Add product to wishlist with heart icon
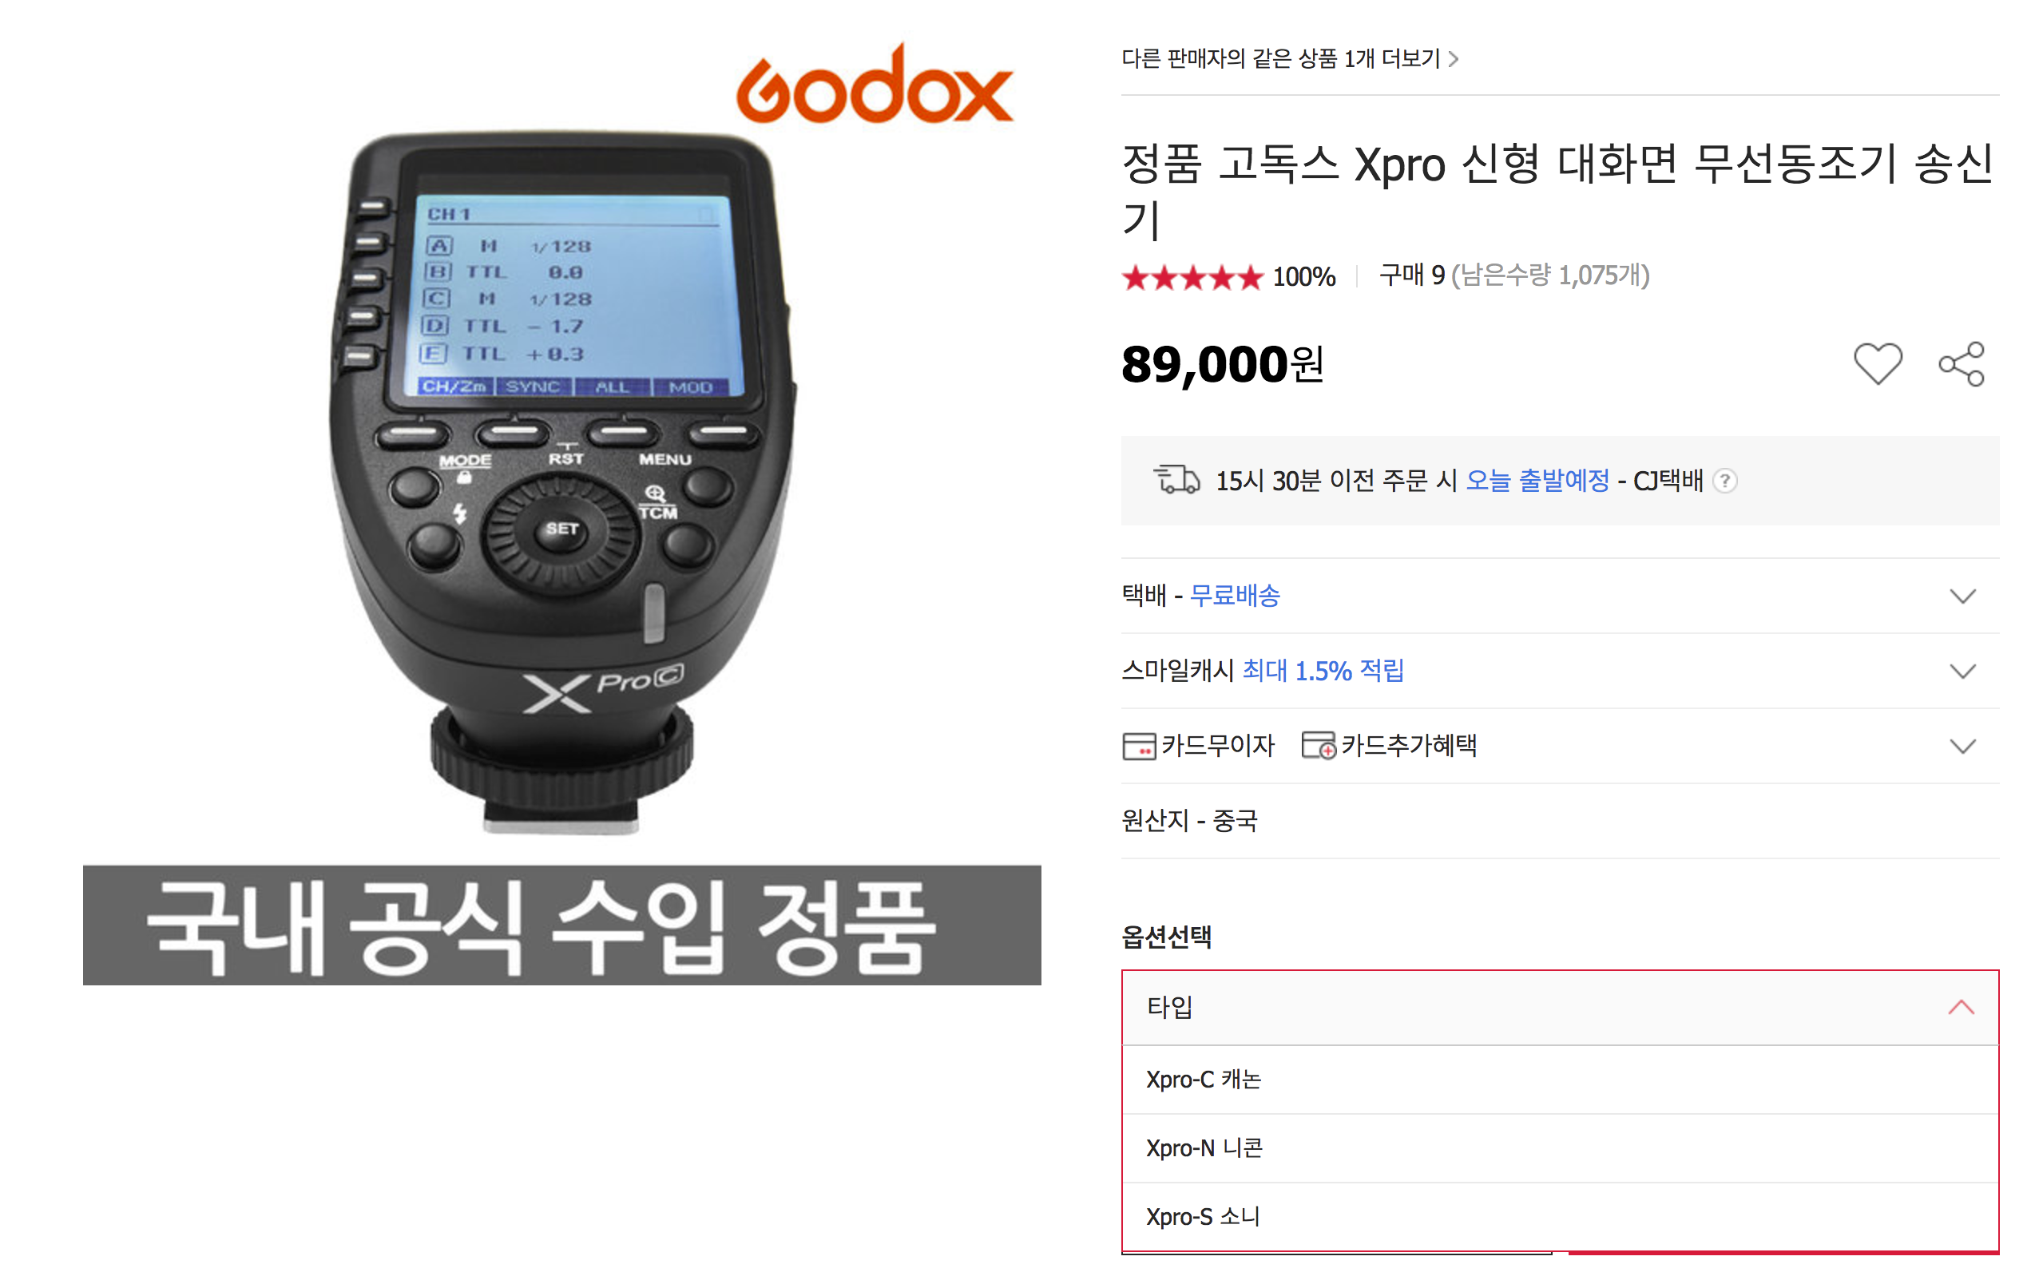Screen dimensions: 2035x1284 tap(1877, 364)
